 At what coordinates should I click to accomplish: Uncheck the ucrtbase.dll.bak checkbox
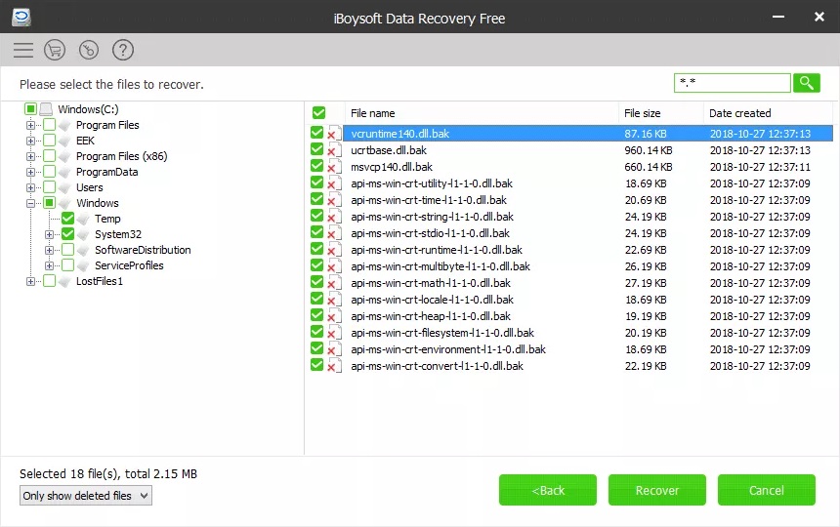(316, 149)
